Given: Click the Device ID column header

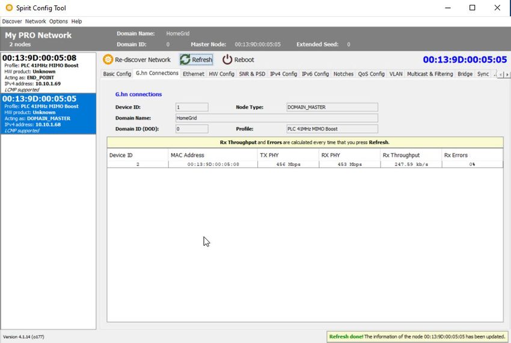Looking at the screenshot, I should (138, 156).
